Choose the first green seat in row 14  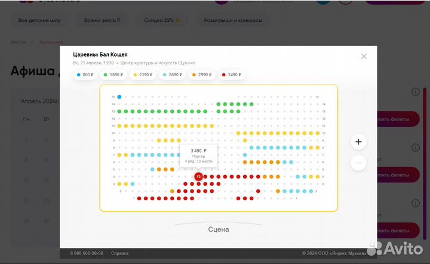(x=219, y=104)
